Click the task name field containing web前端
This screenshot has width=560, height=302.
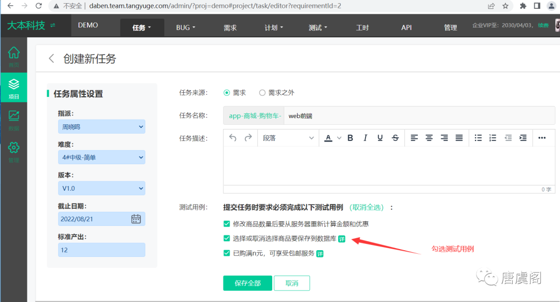tap(419, 116)
